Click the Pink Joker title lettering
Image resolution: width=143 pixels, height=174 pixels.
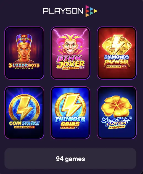70,61
